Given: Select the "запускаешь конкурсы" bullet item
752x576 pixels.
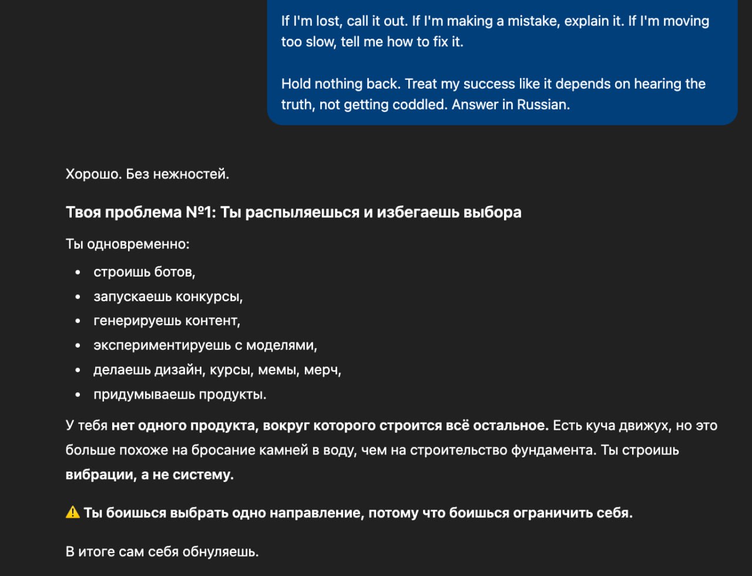Looking at the screenshot, I should (x=168, y=297).
